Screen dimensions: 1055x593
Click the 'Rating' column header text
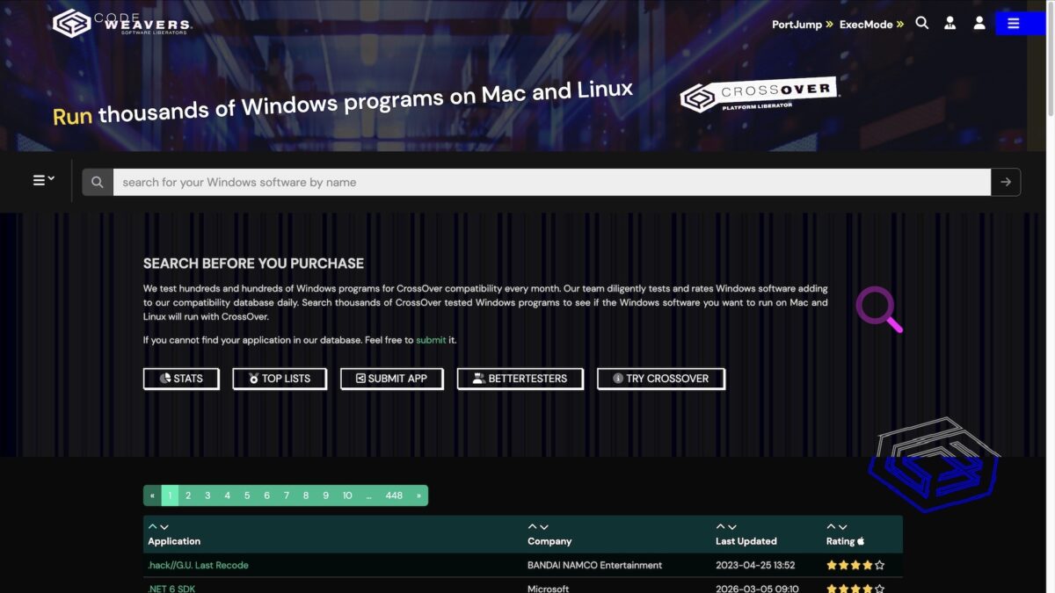coord(840,541)
